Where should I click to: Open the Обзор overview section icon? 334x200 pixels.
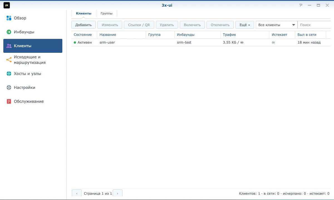[x=9, y=18]
